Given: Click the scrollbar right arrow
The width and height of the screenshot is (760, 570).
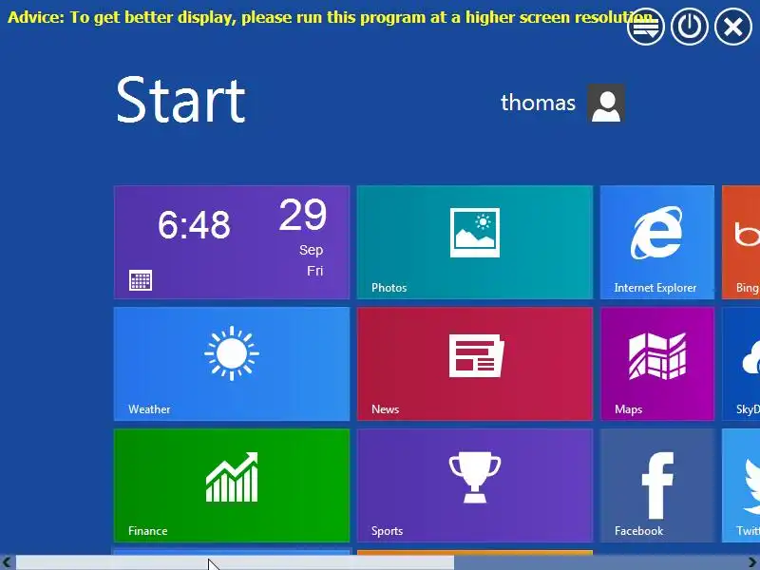Looking at the screenshot, I should 752,562.
